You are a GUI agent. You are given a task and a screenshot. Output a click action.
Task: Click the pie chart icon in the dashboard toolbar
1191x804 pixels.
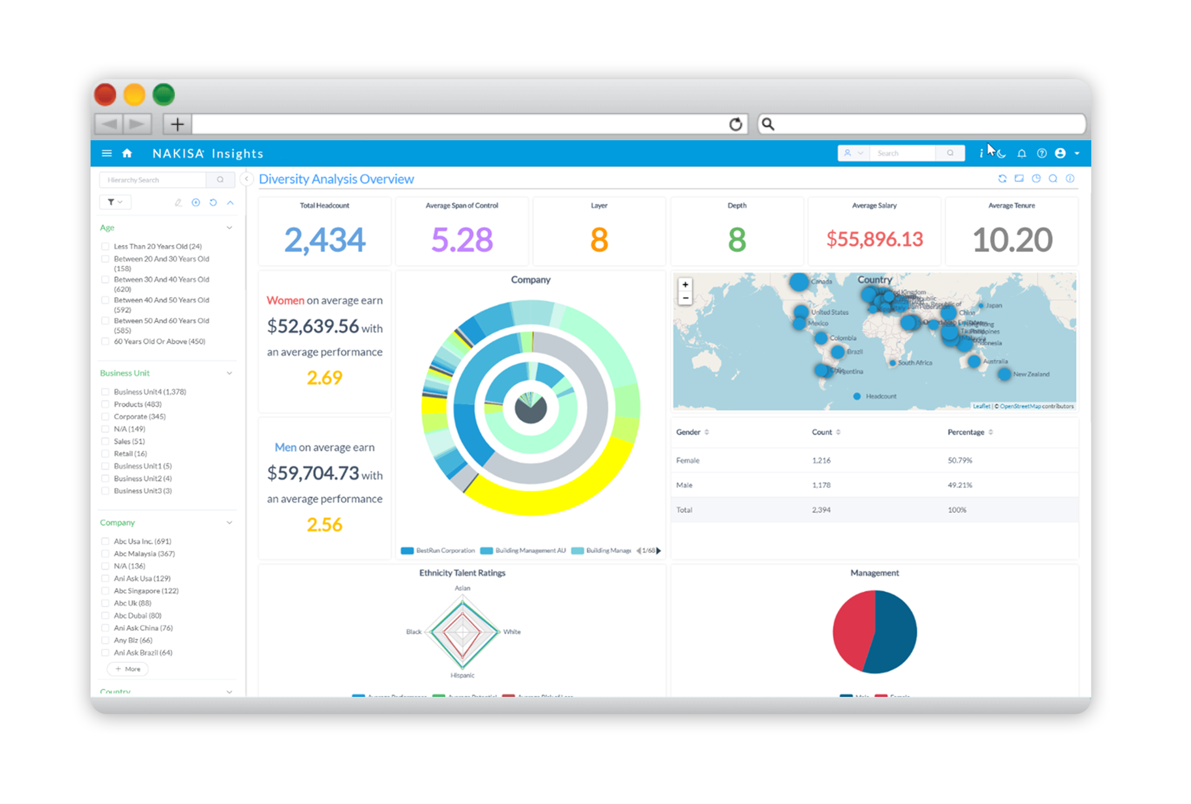[x=1036, y=179]
